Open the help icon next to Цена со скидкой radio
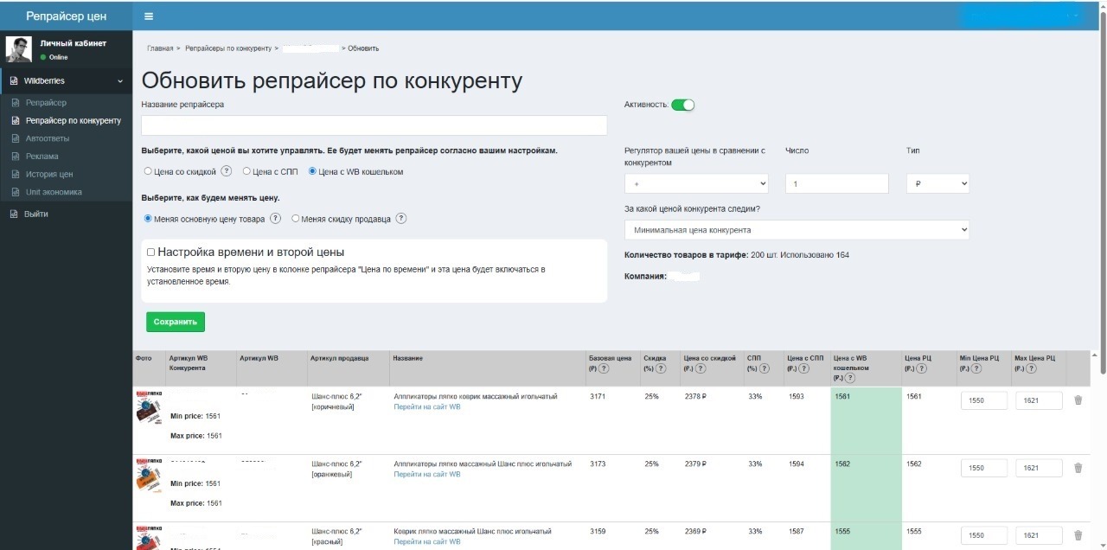Viewport: 1107px width, 550px height. [x=227, y=171]
